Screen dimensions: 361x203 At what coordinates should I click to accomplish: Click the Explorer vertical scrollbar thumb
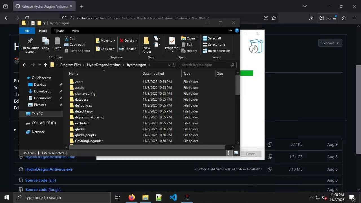(237, 85)
